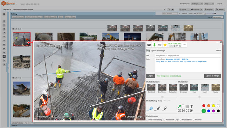Open the More dropdown in gallery toolbar
Viewport: 227px width, 128px height.
click(x=39, y=17)
